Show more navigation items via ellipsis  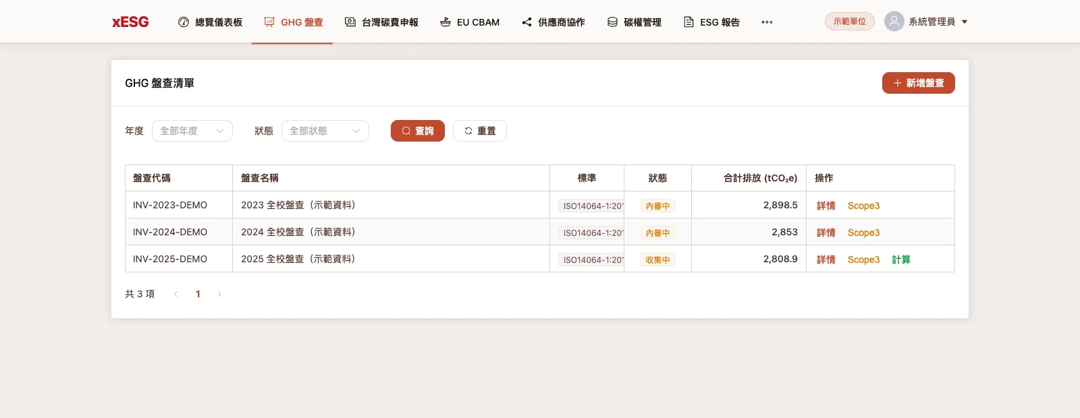(767, 22)
